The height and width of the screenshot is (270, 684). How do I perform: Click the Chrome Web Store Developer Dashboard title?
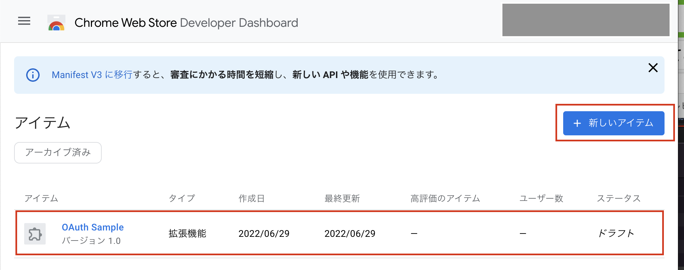pos(186,23)
